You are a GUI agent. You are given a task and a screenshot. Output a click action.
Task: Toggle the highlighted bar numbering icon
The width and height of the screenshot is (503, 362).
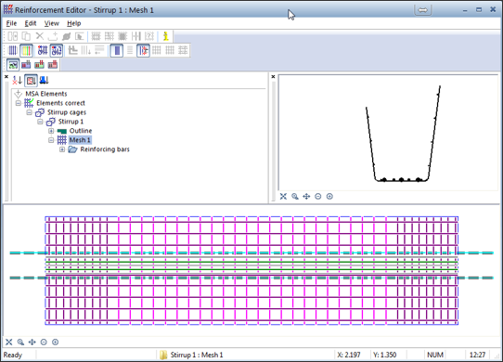pyautogui.click(x=57, y=50)
